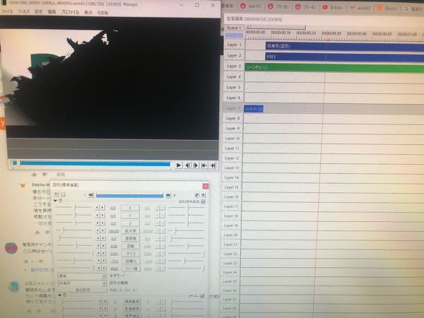
Task: Toggle the checkbox on the lower effect section
Action: pos(204,294)
